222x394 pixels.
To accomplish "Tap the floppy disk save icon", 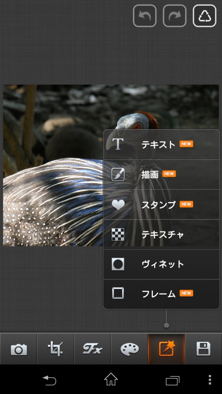I will tap(203, 349).
